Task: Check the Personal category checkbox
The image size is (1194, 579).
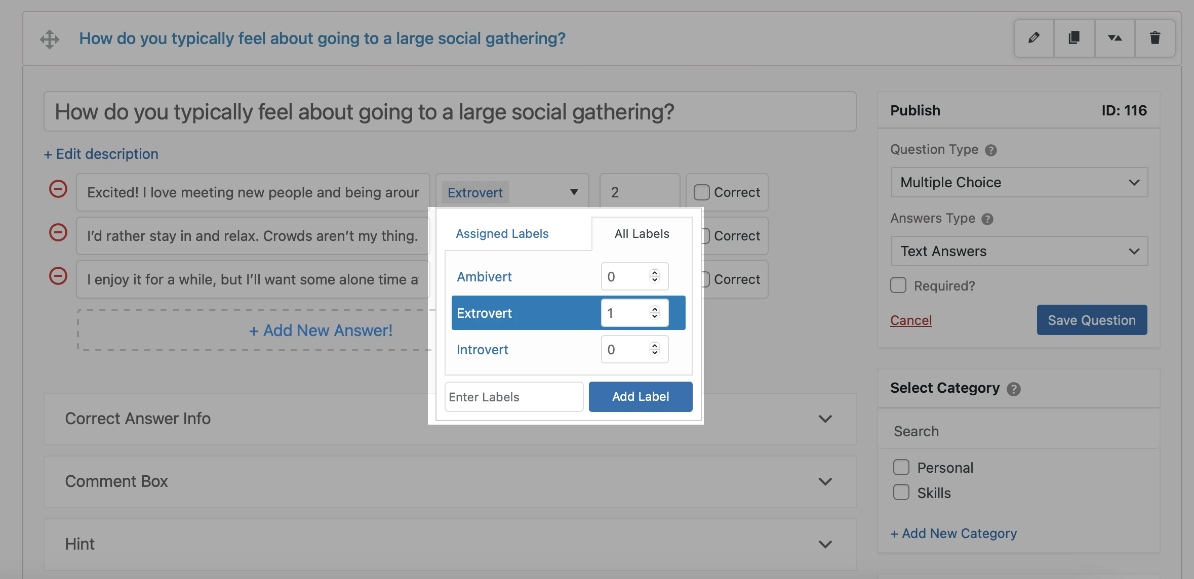Action: coord(901,467)
